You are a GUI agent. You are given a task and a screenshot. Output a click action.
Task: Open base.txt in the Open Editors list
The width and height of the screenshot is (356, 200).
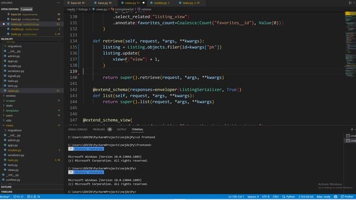click(x=16, y=14)
